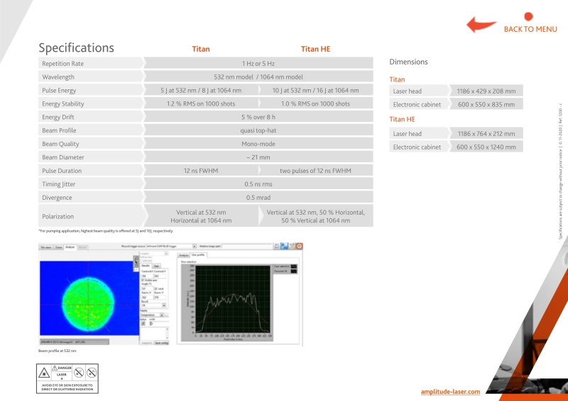Open the Result OK dropdown
The height and width of the screenshot is (401, 568).
pos(164,305)
